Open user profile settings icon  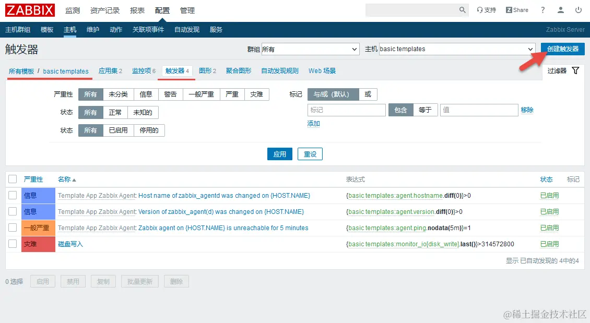tap(561, 9)
